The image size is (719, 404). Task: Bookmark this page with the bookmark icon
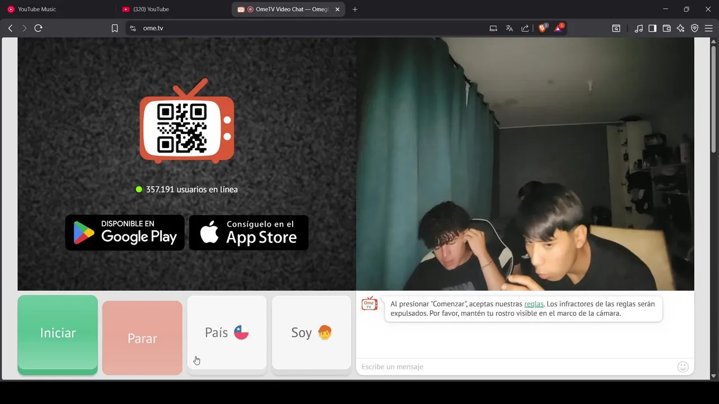coord(115,28)
